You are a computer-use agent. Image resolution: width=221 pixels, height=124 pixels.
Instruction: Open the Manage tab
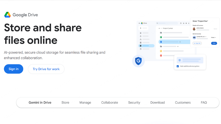tap(85, 102)
